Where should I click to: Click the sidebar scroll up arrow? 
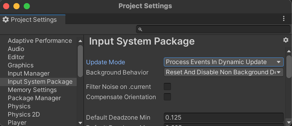[80, 41]
